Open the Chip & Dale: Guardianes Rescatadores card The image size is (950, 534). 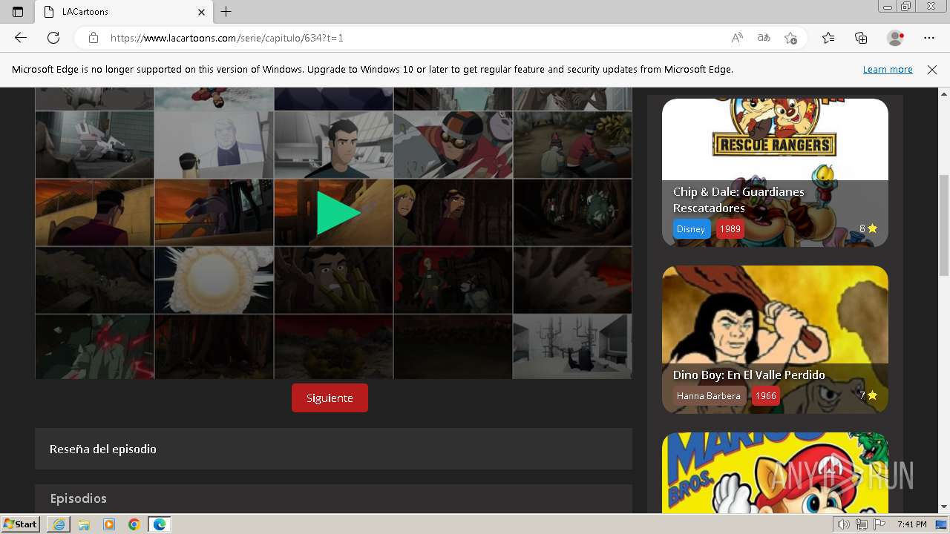point(775,173)
